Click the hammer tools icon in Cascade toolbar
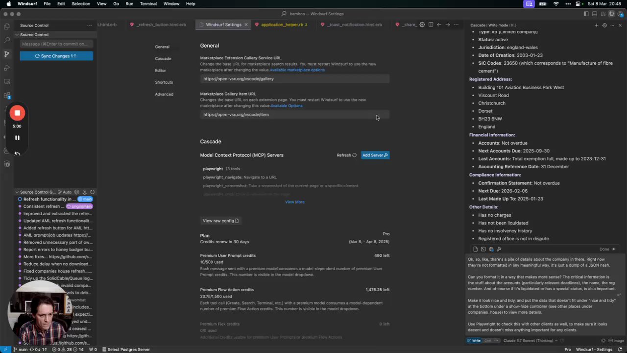This screenshot has height=353, width=627. pos(499,249)
